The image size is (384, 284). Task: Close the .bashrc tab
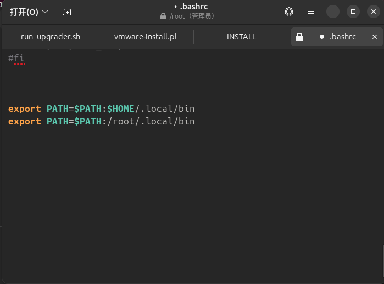[x=375, y=37]
